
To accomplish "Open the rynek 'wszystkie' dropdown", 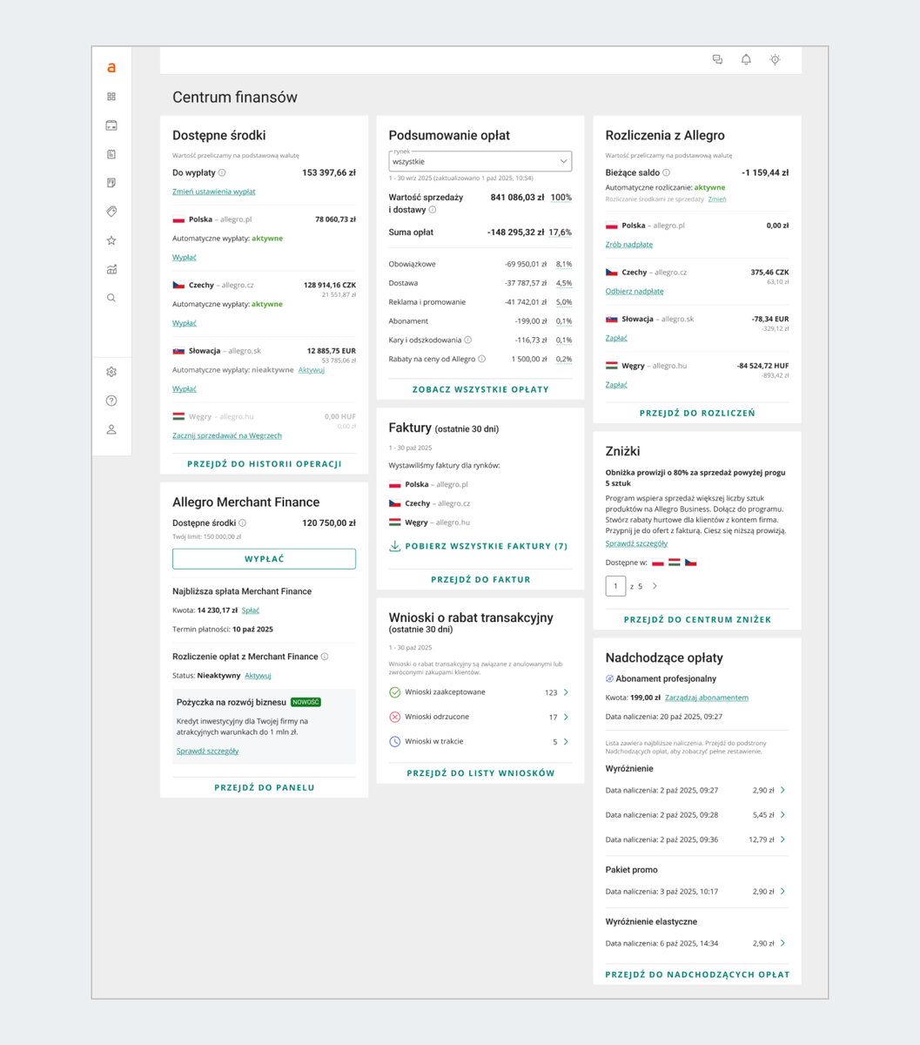I will (x=480, y=161).
